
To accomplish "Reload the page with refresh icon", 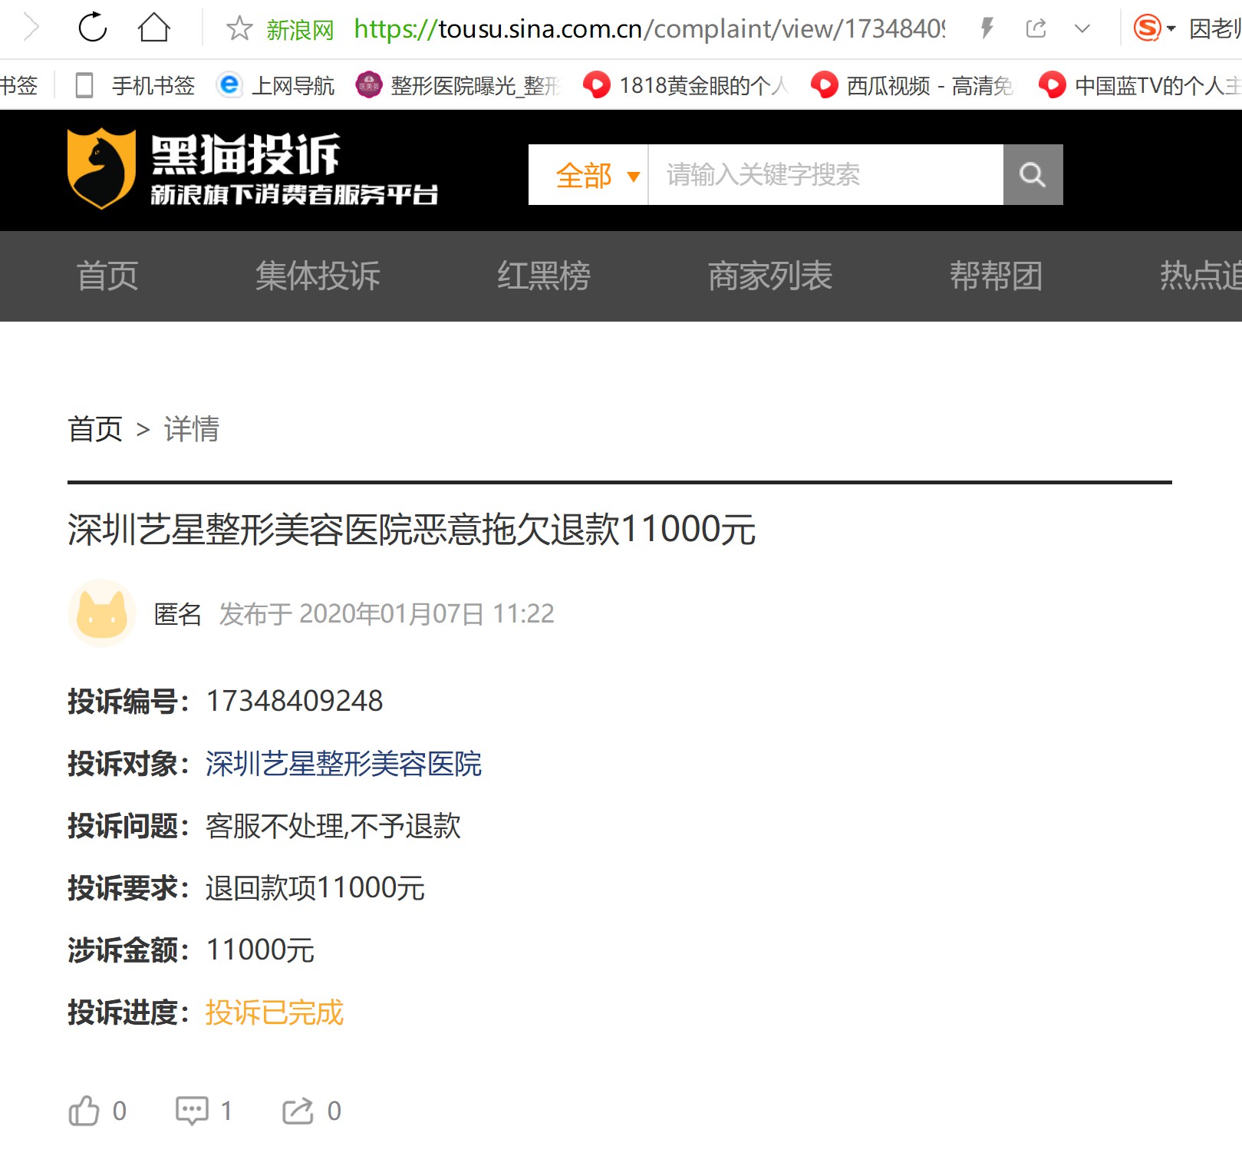I will 93,28.
